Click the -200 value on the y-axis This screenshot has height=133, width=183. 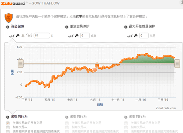pos(19,97)
